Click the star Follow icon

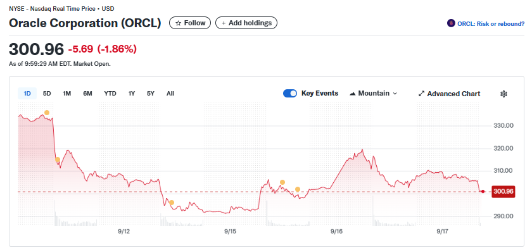179,23
